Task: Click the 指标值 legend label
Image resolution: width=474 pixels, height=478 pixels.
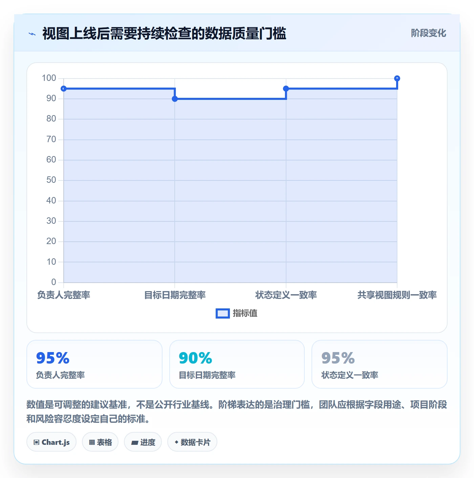Action: [x=245, y=313]
